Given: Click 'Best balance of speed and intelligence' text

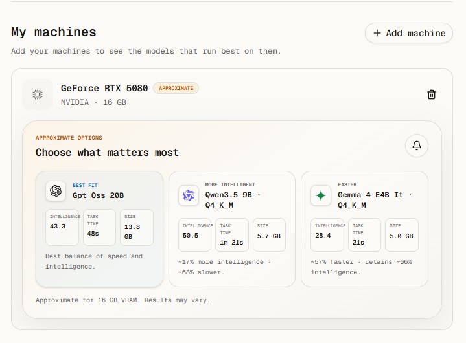Looking at the screenshot, I should tap(94, 261).
